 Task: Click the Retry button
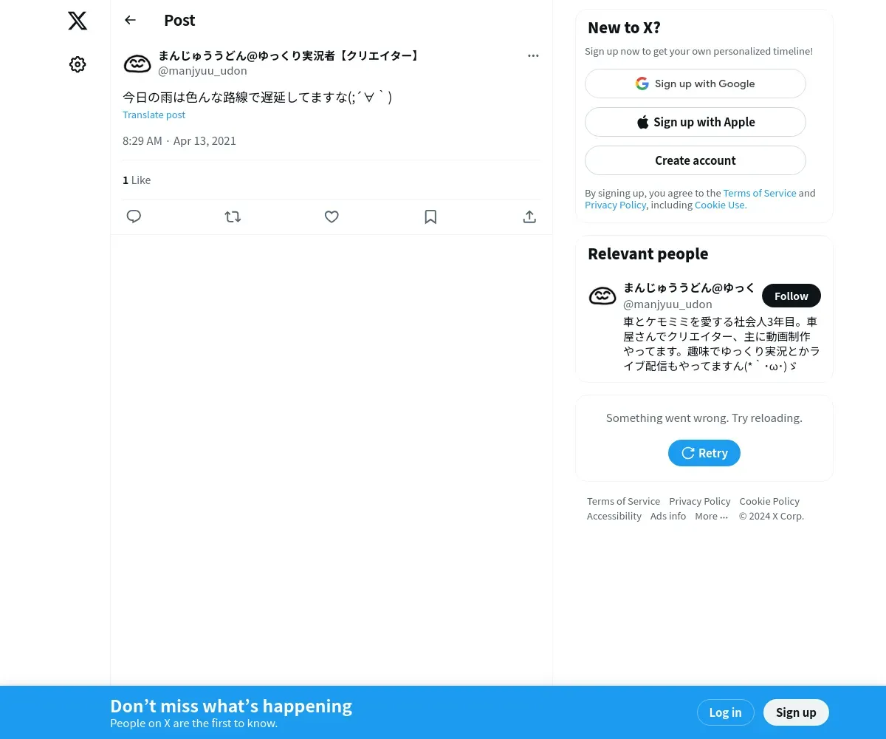(x=704, y=453)
